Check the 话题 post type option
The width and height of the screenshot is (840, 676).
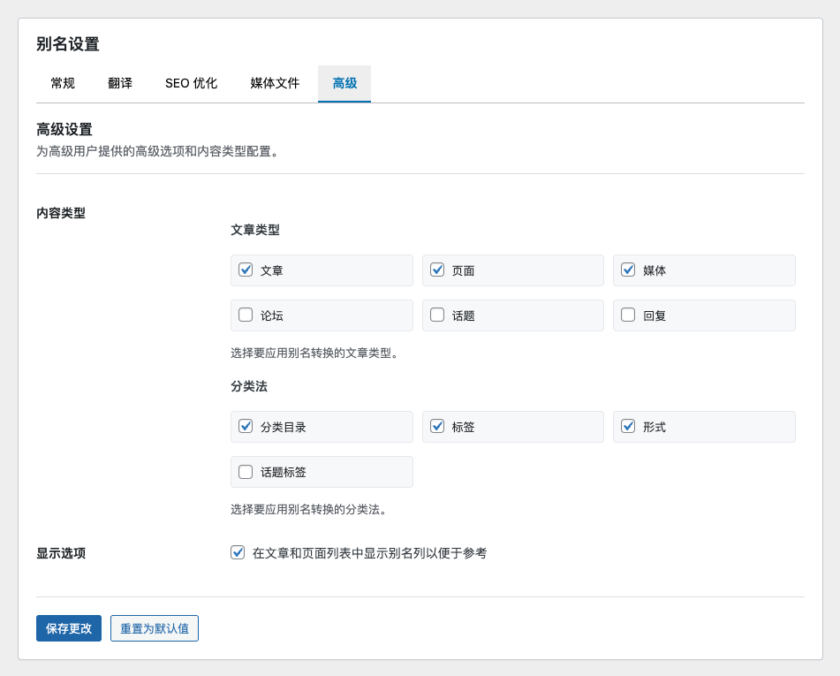[x=437, y=315]
